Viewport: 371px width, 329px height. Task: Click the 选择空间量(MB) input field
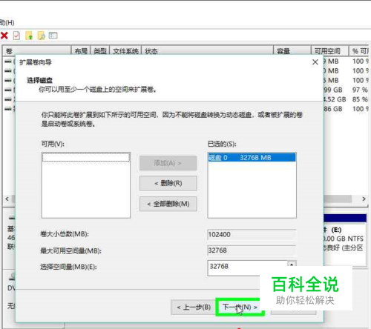tap(248, 267)
